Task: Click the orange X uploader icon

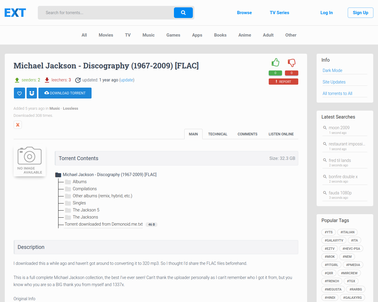Action: 18,125
